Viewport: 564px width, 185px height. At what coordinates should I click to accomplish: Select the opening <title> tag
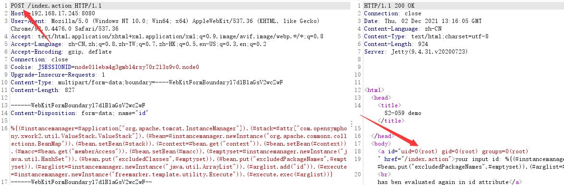pos(389,105)
